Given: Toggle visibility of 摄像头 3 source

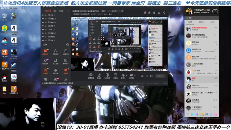Looking at the screenshot, I should (x=43, y=19).
